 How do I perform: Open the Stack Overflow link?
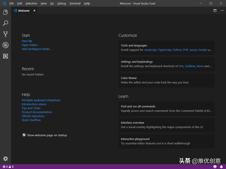[31, 120]
